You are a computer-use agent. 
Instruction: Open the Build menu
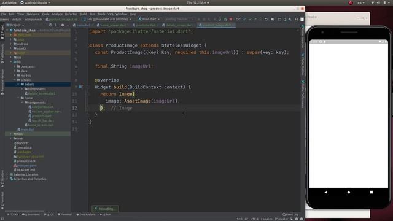(x=83, y=14)
